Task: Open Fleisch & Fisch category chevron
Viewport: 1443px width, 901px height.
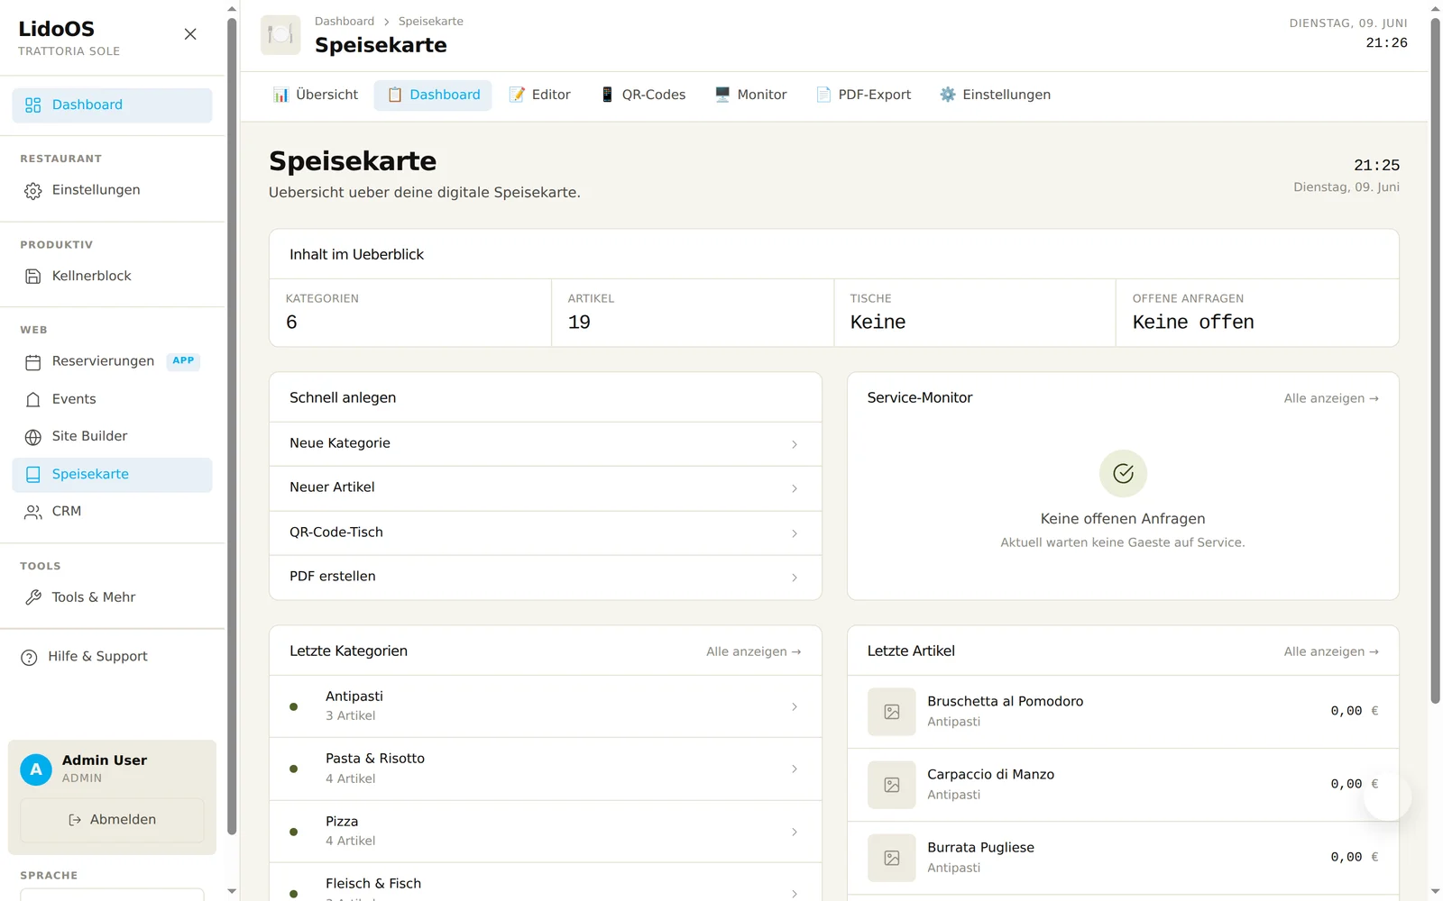Action: point(795,893)
